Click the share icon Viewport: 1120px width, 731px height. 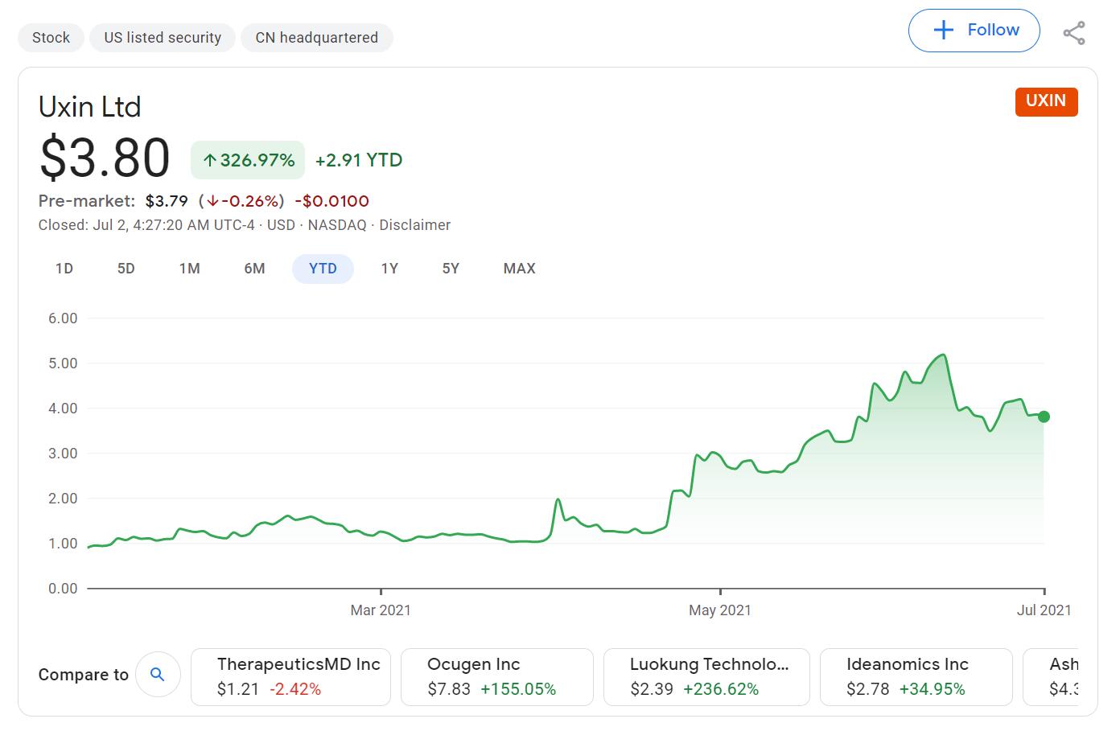tap(1073, 33)
